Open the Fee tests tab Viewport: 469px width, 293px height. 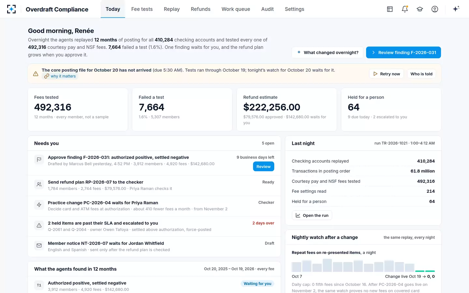142,9
